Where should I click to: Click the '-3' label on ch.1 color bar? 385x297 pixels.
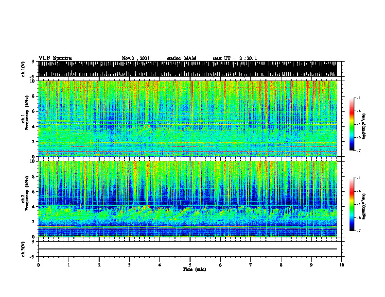[358, 98]
